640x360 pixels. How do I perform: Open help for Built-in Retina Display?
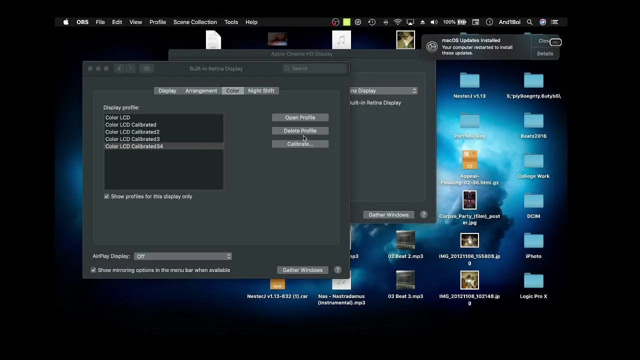coord(337,270)
